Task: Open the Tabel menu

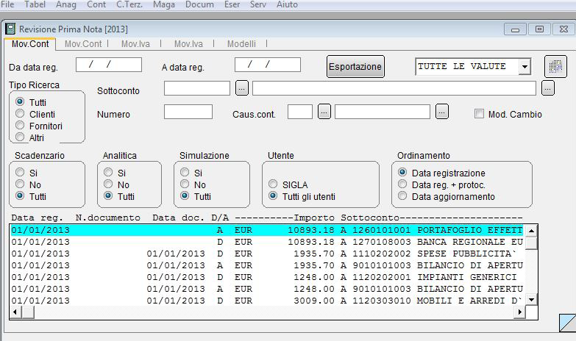Action: (35, 4)
